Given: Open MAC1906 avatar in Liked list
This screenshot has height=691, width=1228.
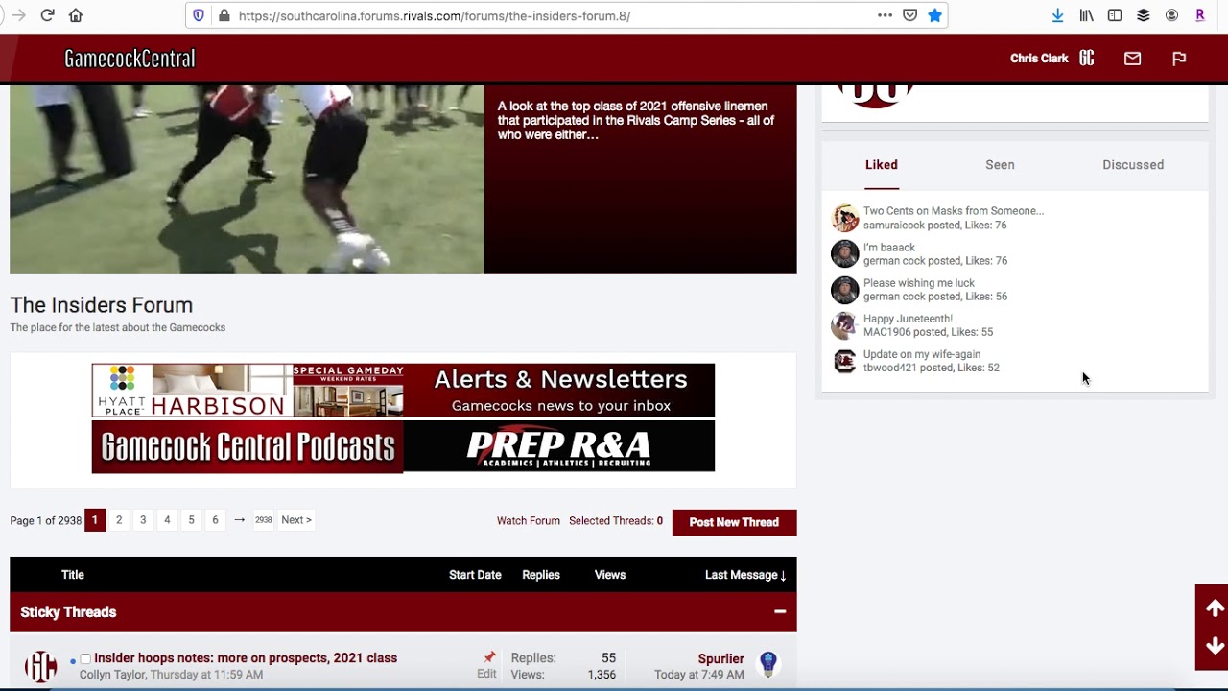Looking at the screenshot, I should point(844,325).
